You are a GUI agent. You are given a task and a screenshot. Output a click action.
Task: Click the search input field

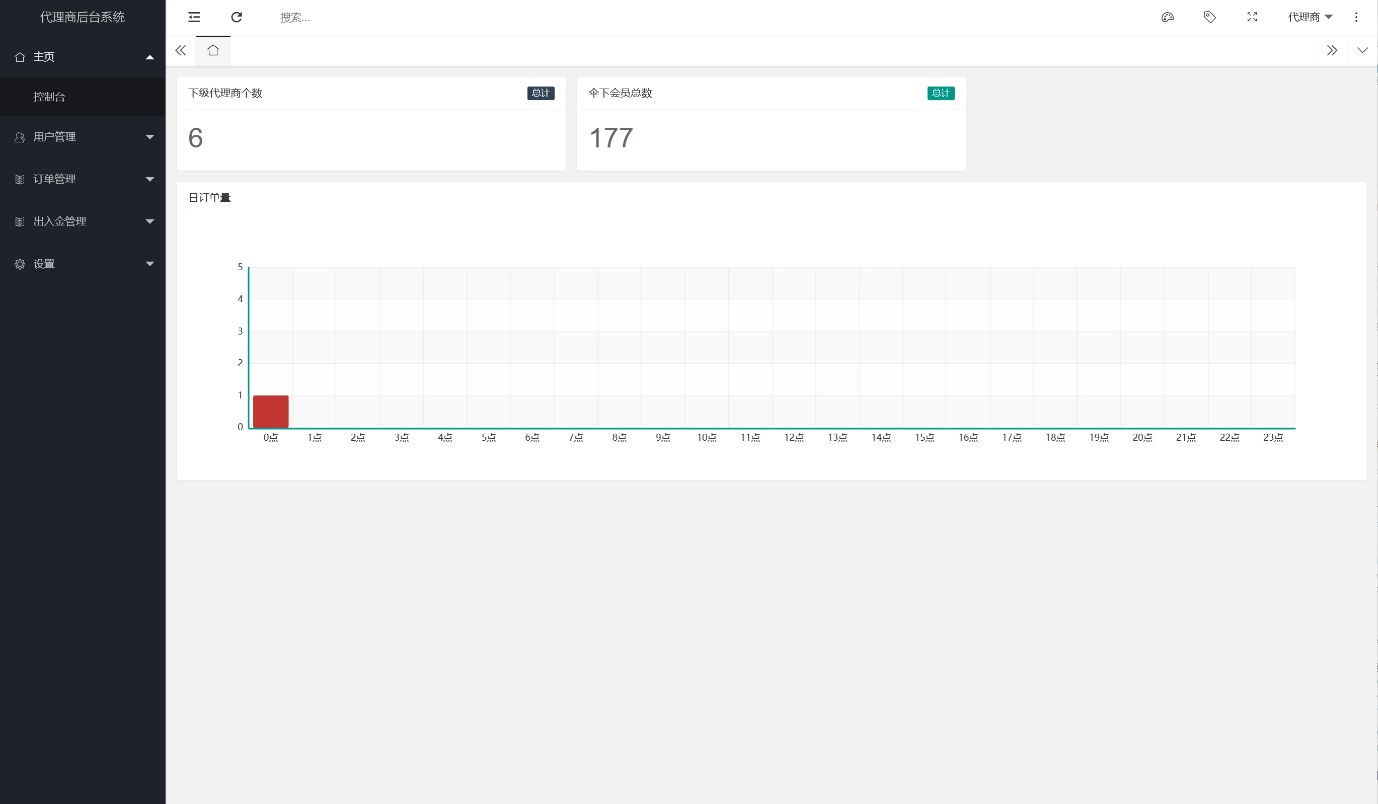pyautogui.click(x=383, y=18)
